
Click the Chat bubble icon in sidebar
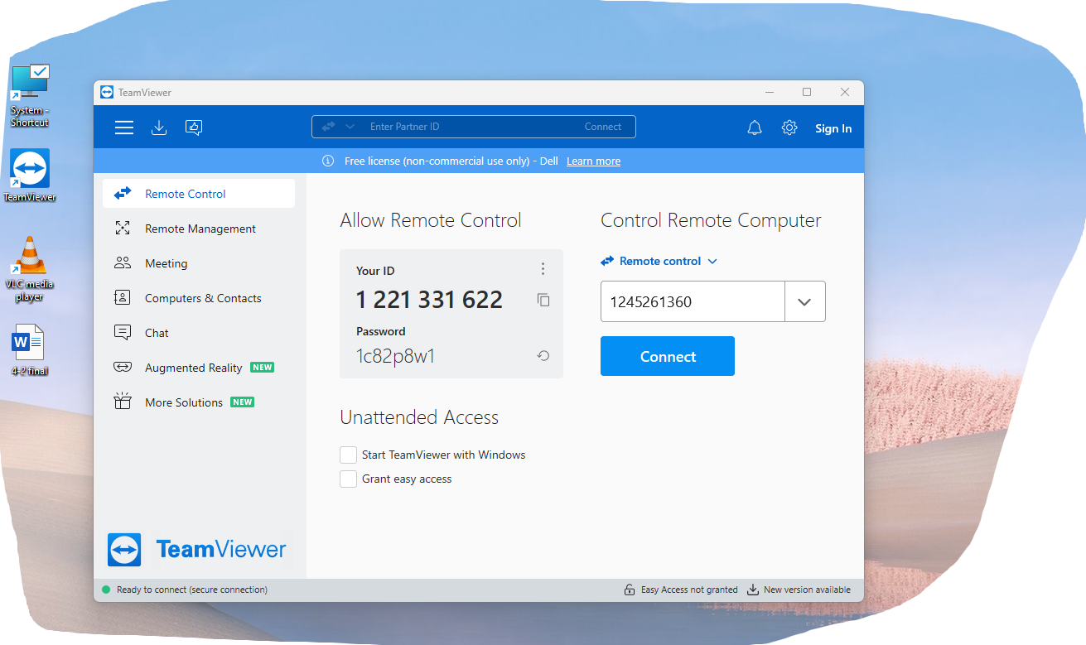tap(123, 332)
